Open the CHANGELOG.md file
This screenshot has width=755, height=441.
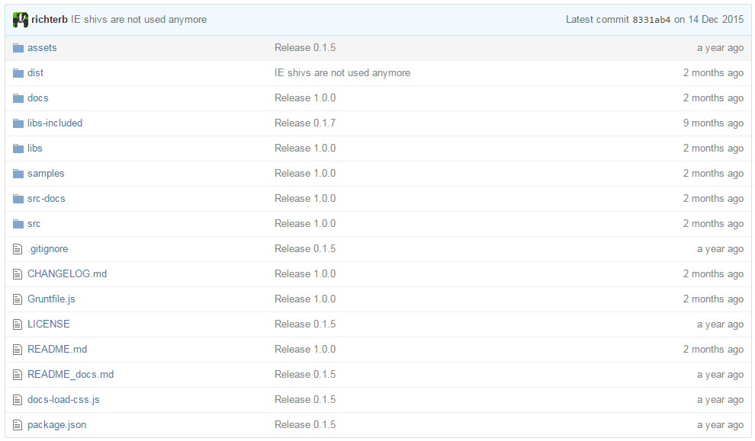[67, 273]
